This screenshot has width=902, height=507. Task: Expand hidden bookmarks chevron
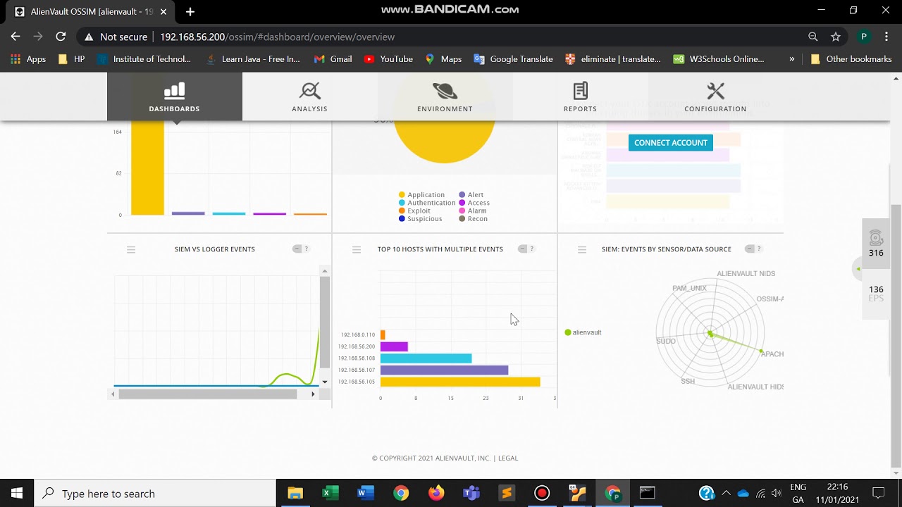(792, 59)
